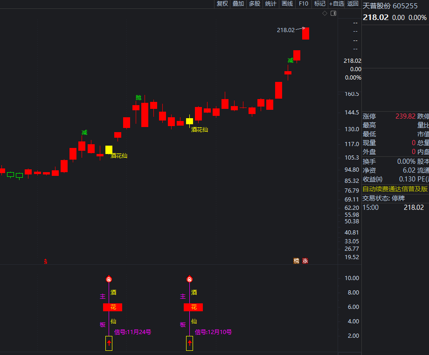
Task: Open the 复权 price adjustment menu
Action: point(222,4)
